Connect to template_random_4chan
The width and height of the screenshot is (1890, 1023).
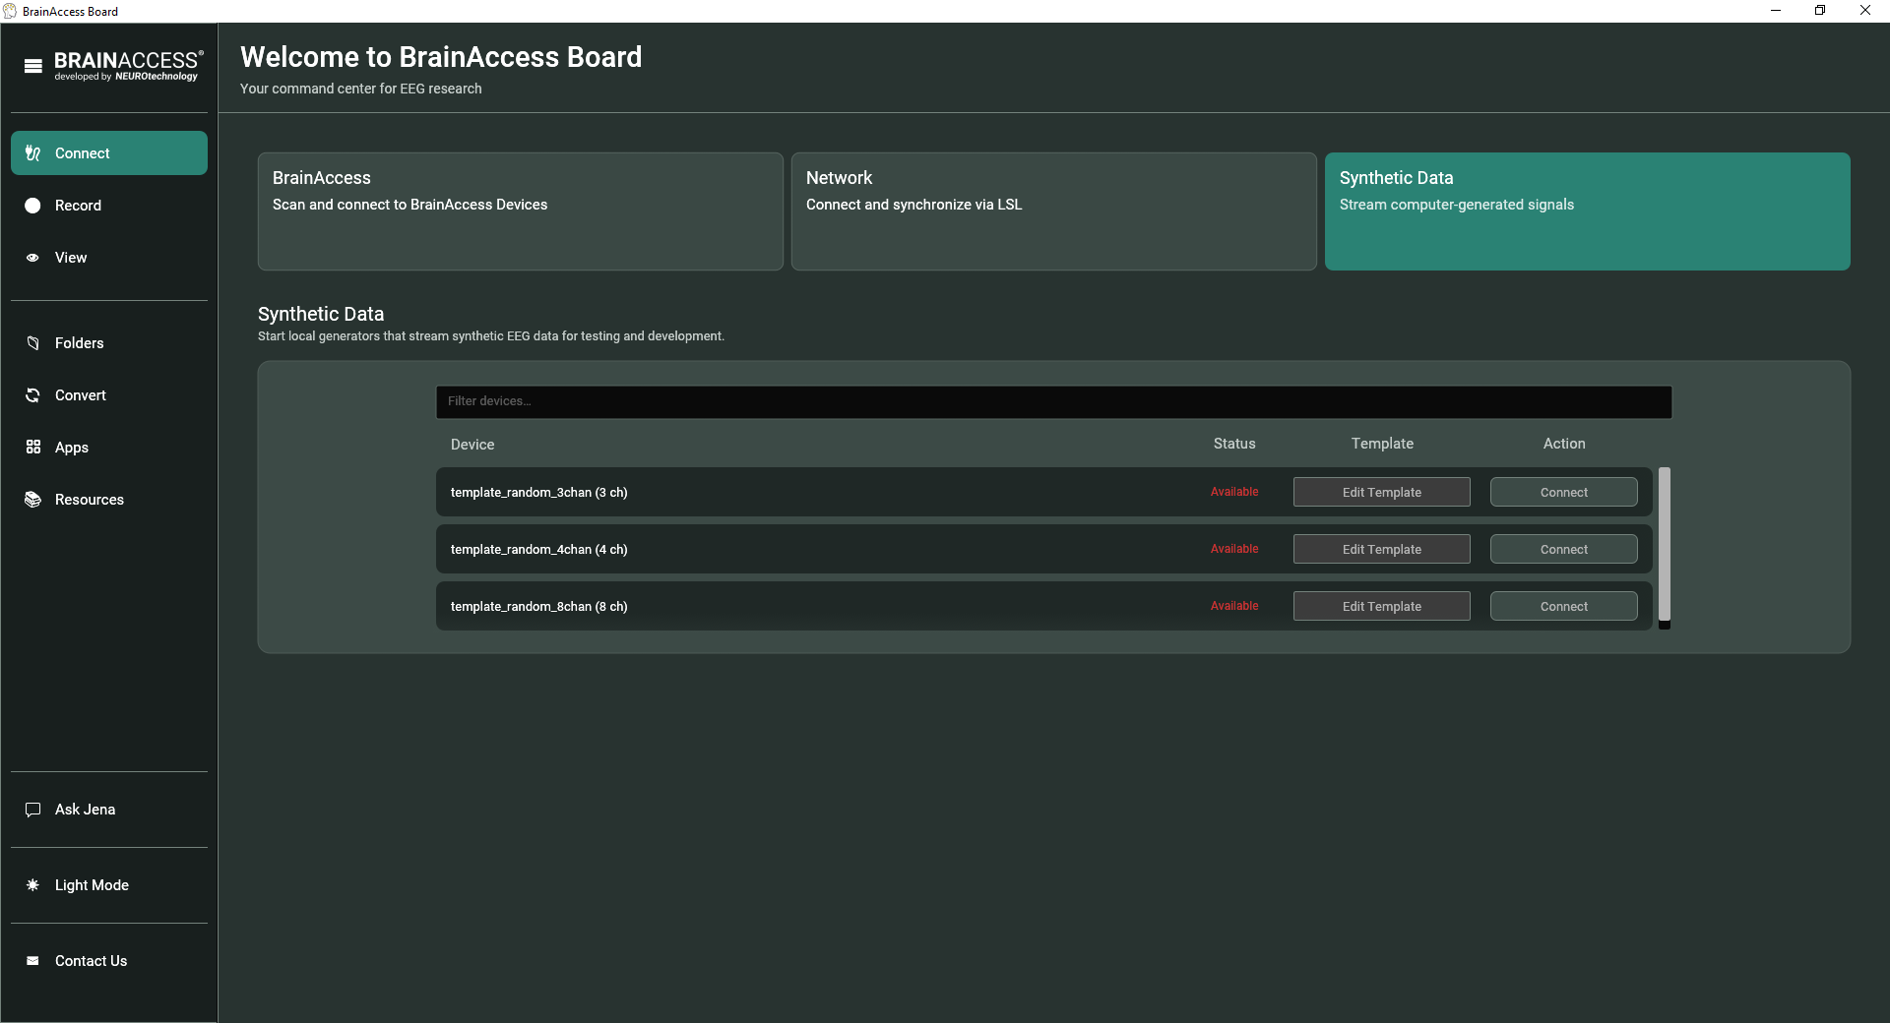(1564, 550)
